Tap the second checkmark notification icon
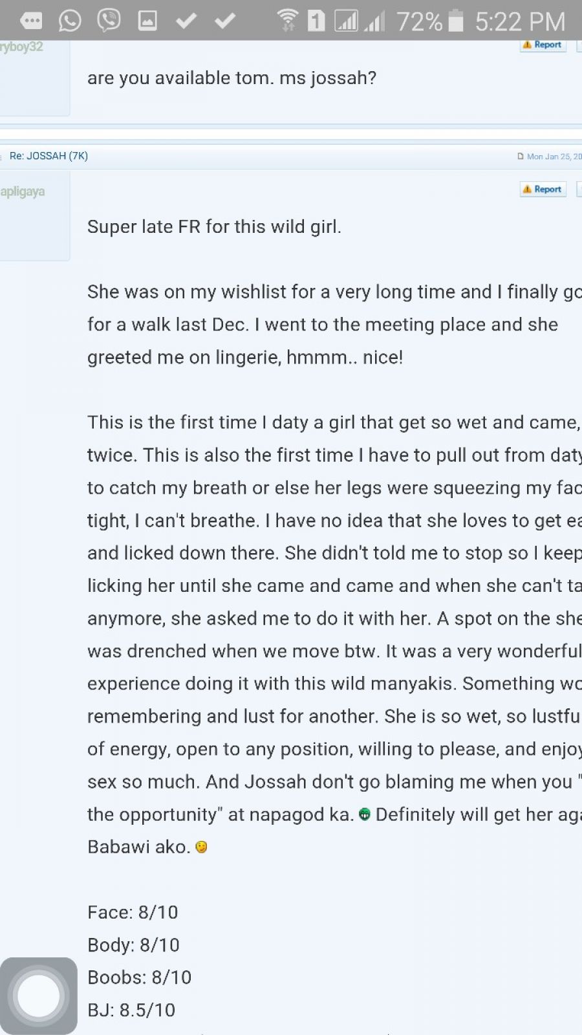 point(224,21)
